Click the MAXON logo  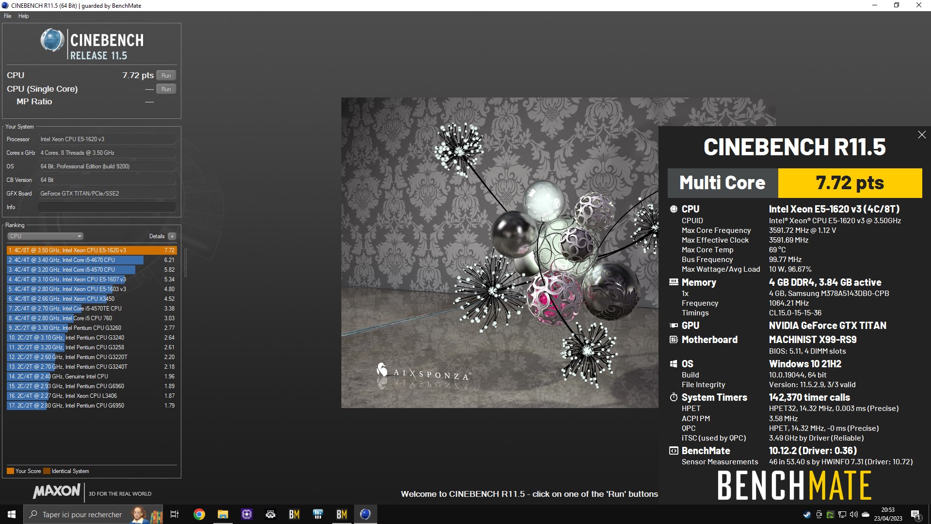point(57,491)
